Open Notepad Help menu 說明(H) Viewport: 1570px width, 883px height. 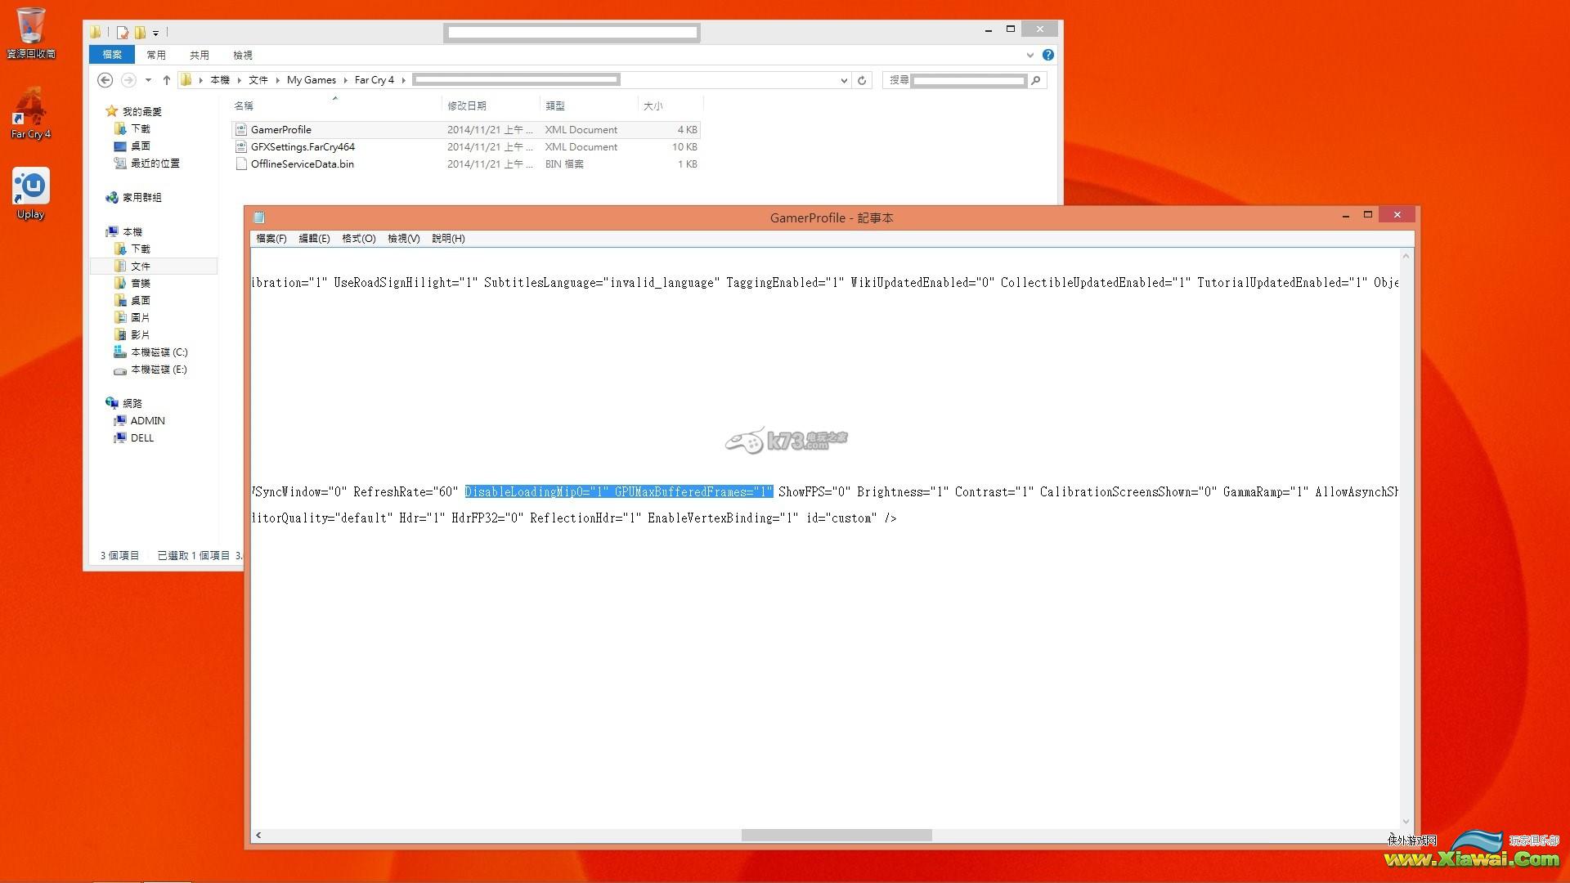448,239
